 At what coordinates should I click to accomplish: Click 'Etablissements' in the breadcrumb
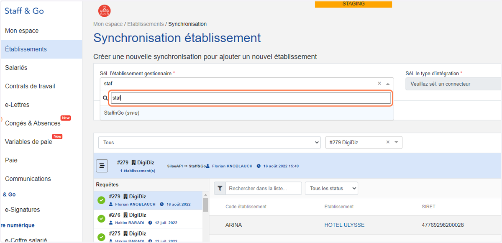click(x=146, y=24)
